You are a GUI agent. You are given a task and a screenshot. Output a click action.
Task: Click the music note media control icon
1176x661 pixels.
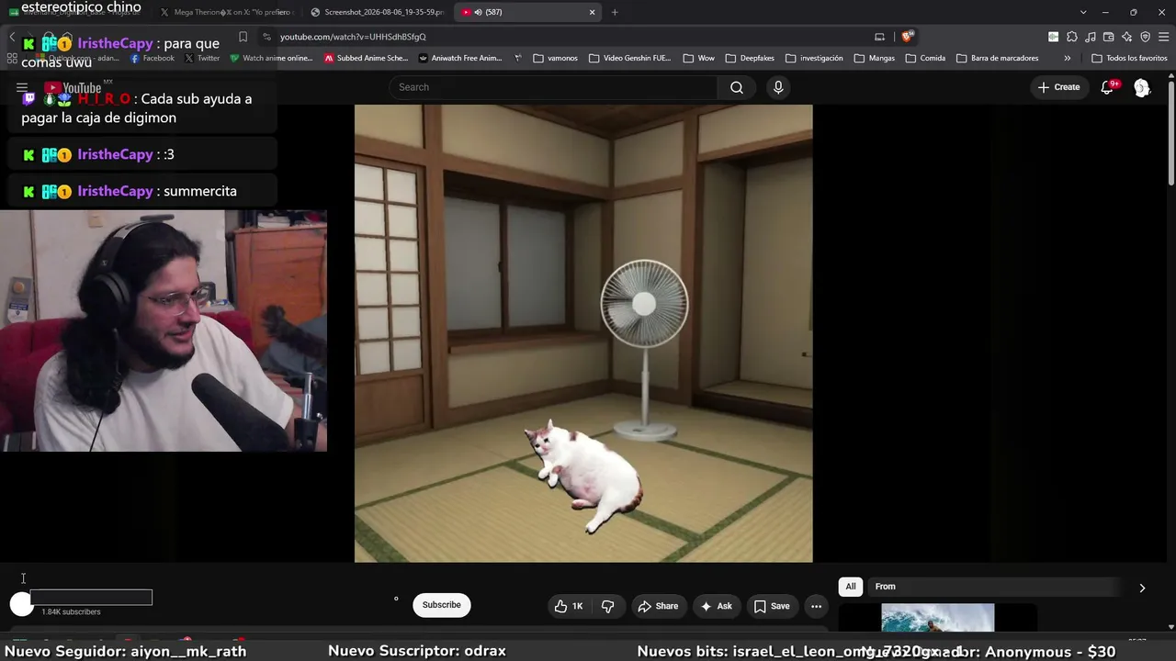pyautogui.click(x=1090, y=37)
